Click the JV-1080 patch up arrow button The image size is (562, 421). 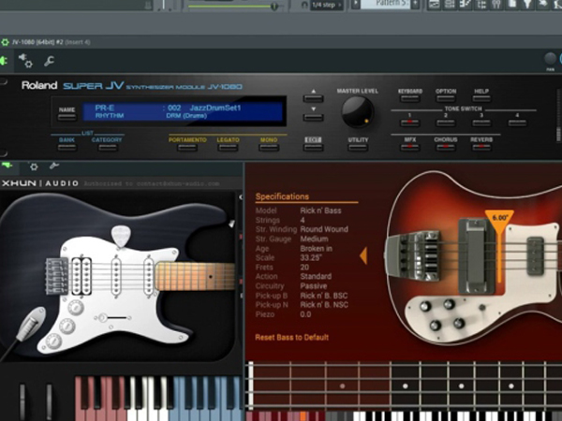pos(313,99)
